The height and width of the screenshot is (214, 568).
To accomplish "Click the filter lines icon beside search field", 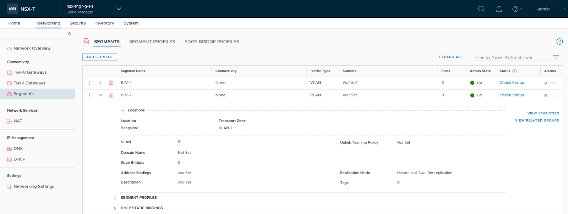I will coord(556,57).
